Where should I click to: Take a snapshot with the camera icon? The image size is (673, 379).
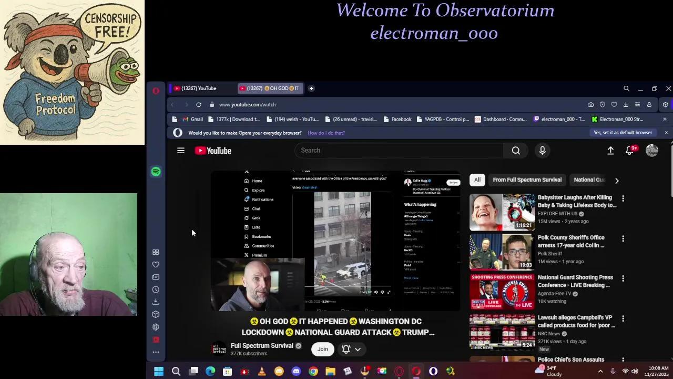coord(591,104)
